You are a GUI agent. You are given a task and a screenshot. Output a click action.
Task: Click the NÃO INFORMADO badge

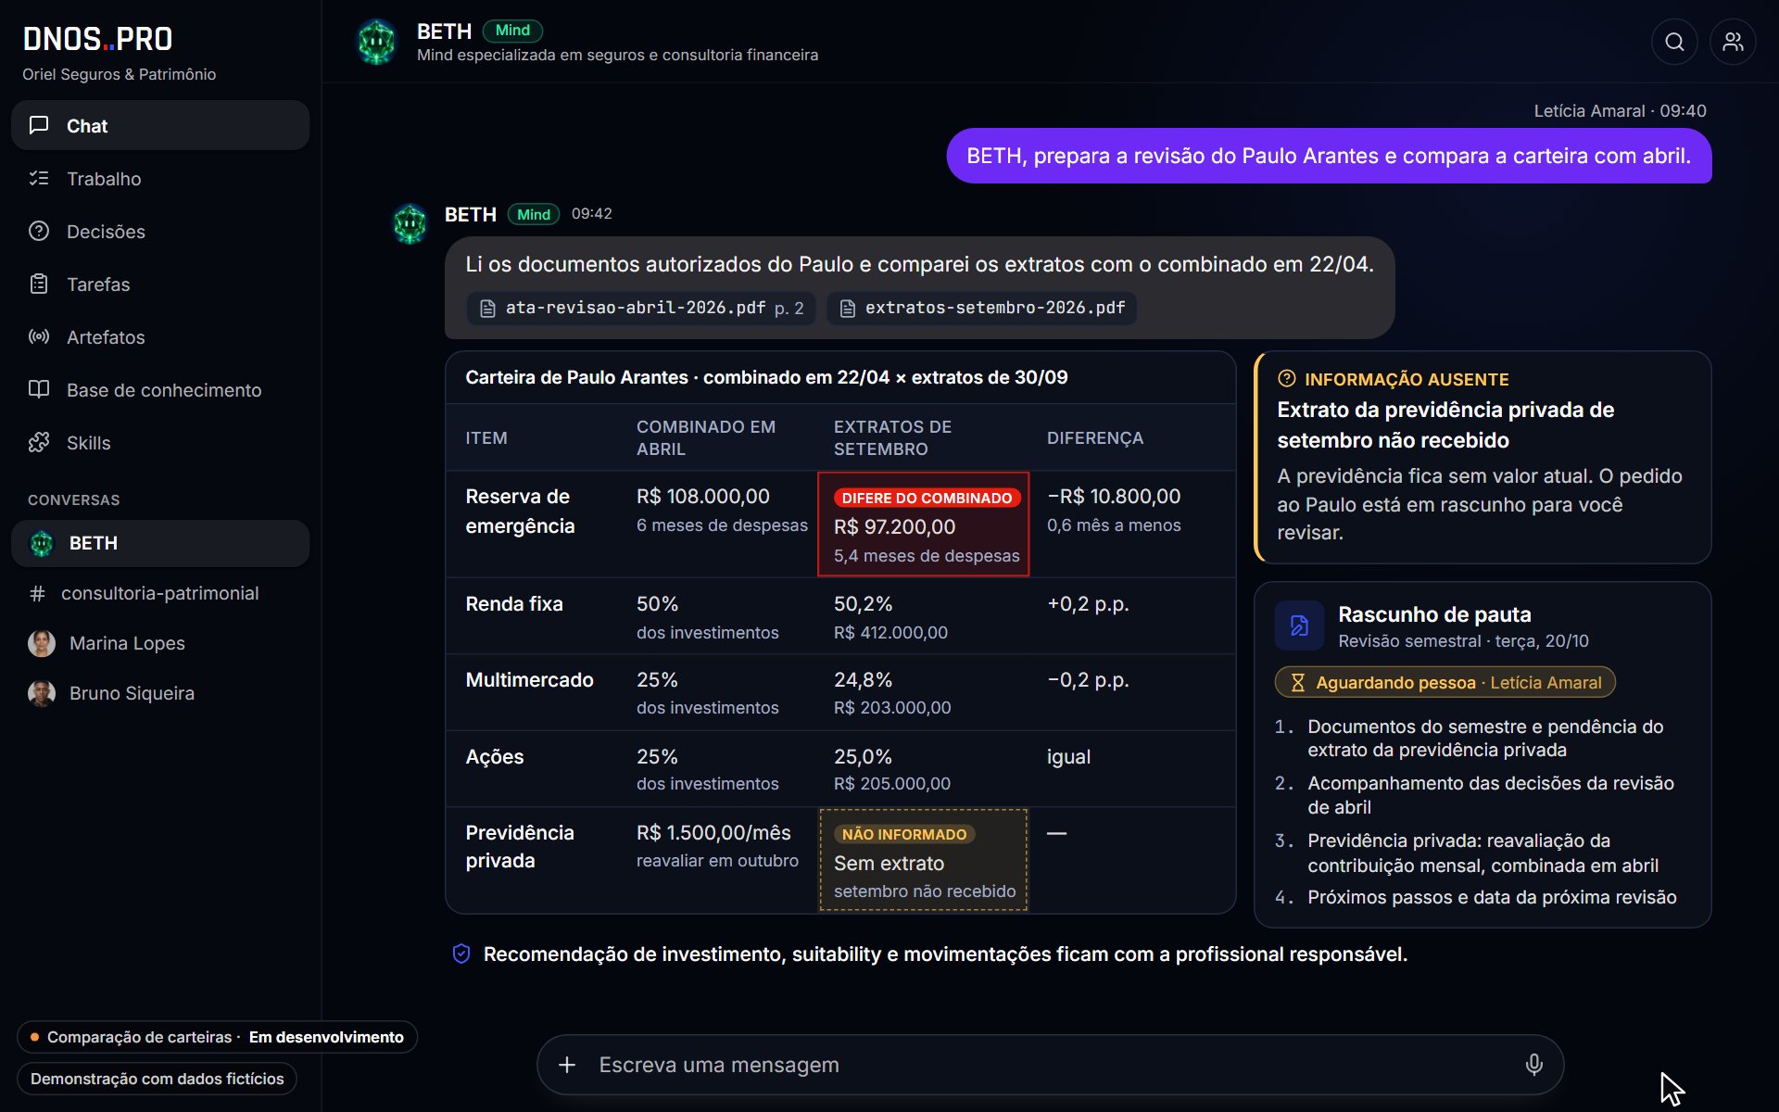tap(903, 834)
